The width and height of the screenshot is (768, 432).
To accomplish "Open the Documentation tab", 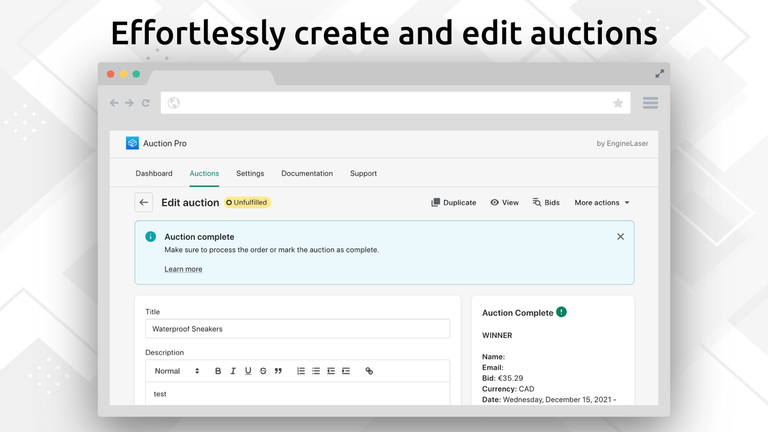I will (307, 173).
